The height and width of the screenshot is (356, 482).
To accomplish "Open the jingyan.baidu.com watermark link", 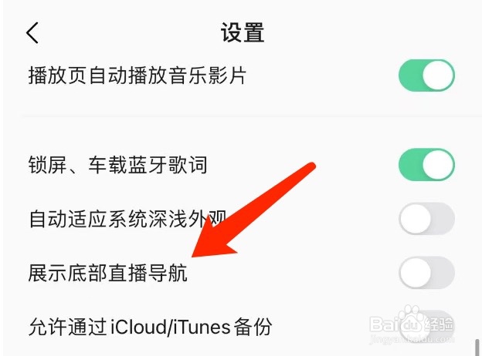I will [412, 340].
